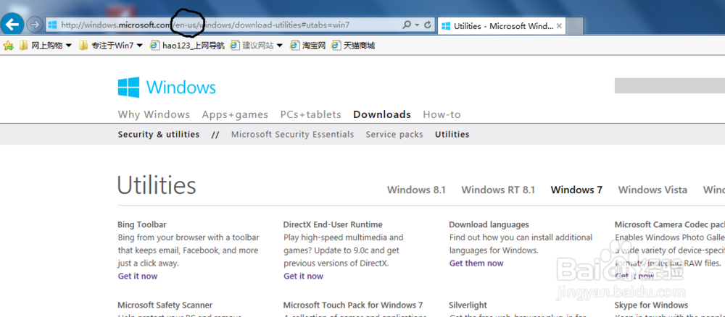Click Get it now under DirectX End-User Runtime
The image size is (725, 317).
tap(303, 276)
